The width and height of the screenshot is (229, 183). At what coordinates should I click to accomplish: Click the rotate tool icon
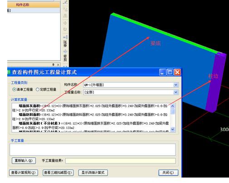pos(65,29)
